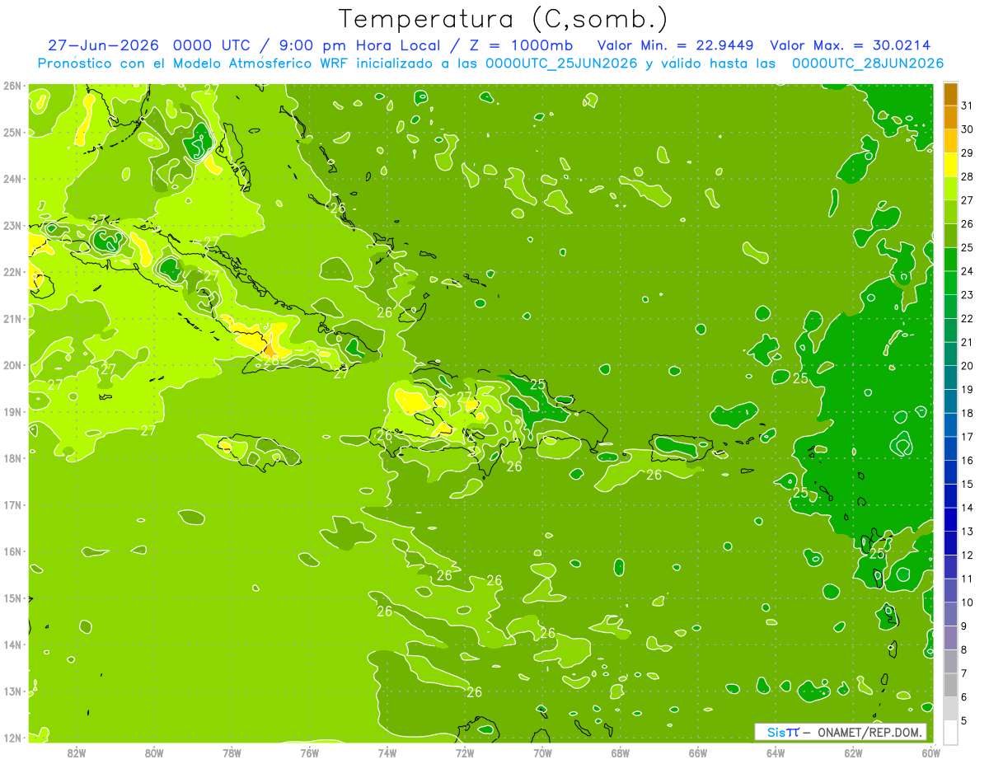Screen dimensions: 989x764
Task: Click longitude axis label "64W"
Action: click(x=776, y=752)
